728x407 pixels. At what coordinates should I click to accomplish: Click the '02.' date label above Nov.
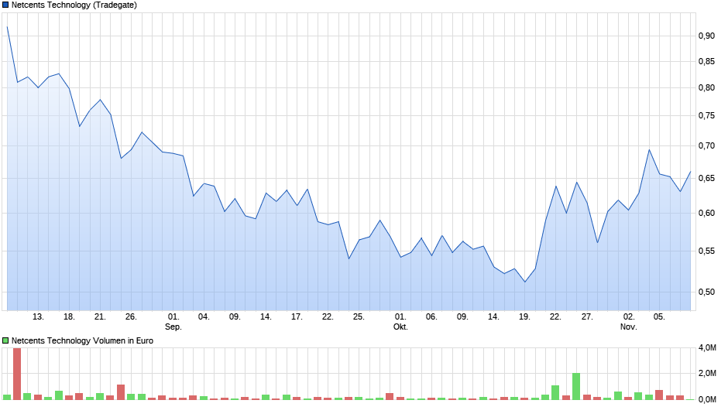pyautogui.click(x=629, y=316)
